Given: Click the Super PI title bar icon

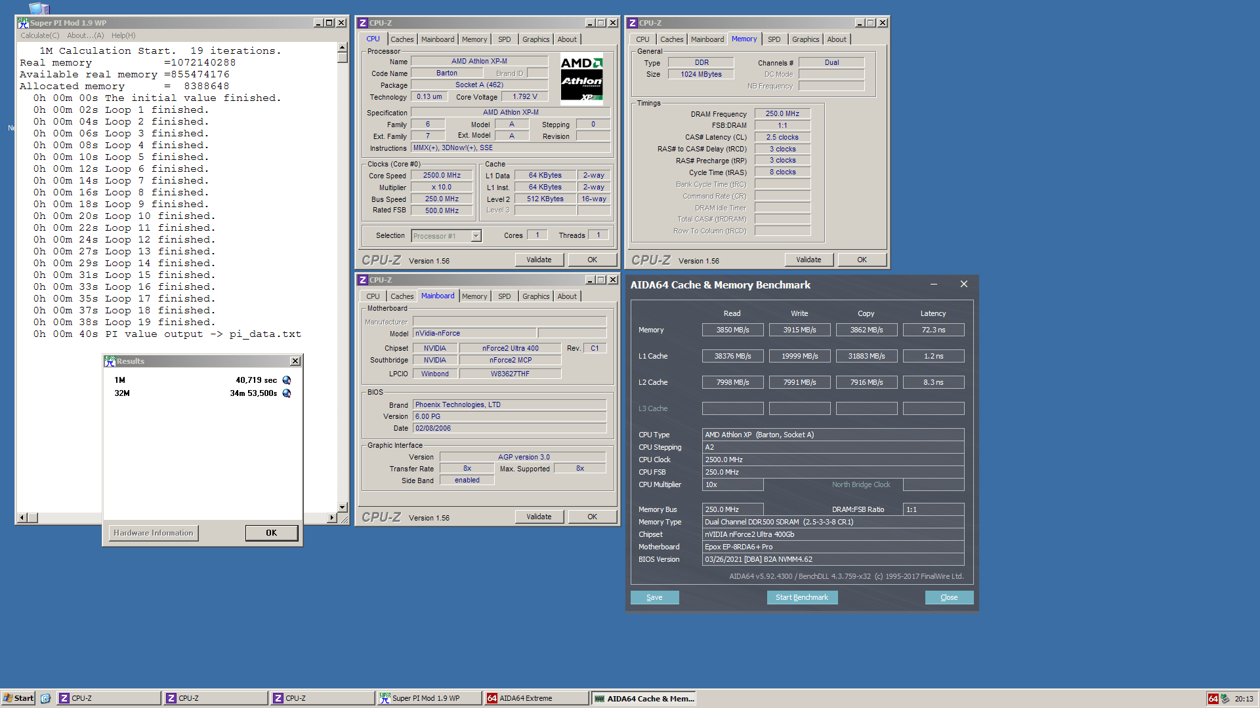Looking at the screenshot, I should (x=23, y=23).
